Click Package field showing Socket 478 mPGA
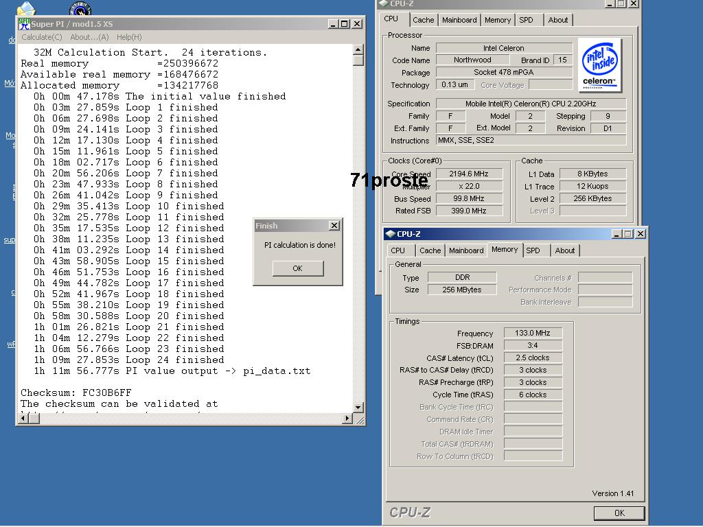This screenshot has height=527, width=703. tap(504, 72)
